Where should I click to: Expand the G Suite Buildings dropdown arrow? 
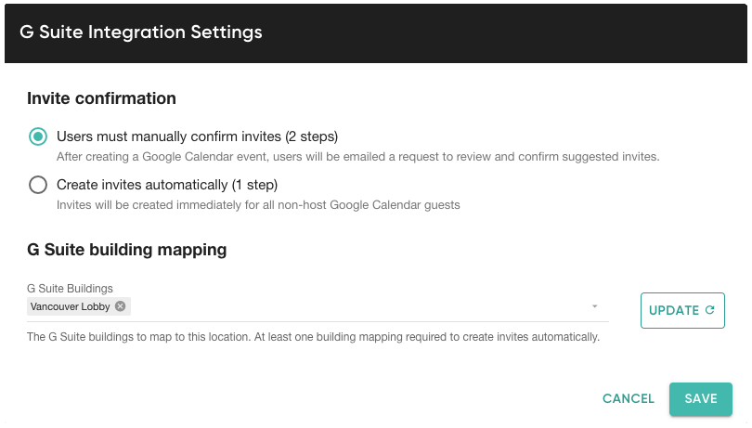point(594,306)
